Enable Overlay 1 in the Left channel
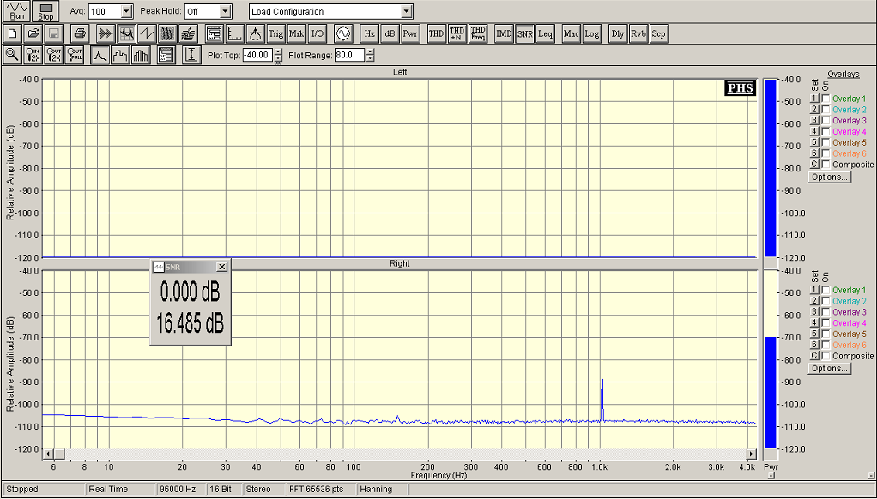This screenshot has width=877, height=499. tap(826, 99)
